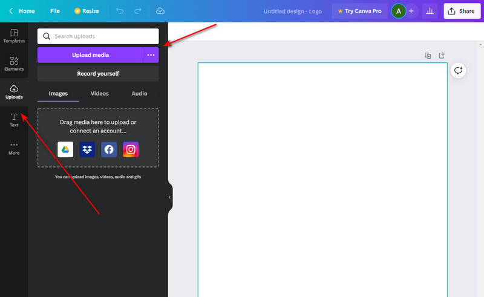Click the Upload media button
Image resolution: width=484 pixels, height=297 pixels.
point(90,55)
